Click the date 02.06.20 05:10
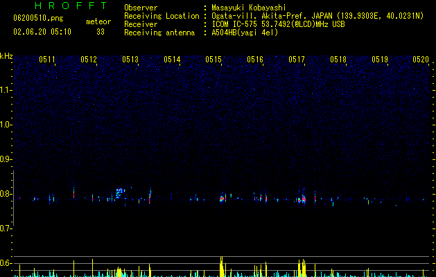 [x=42, y=32]
